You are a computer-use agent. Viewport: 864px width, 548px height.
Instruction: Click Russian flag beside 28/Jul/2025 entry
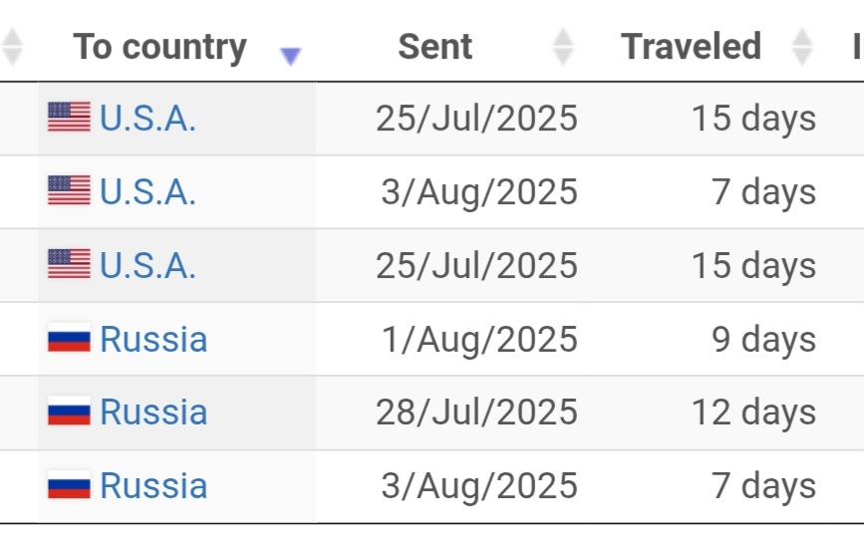69,411
